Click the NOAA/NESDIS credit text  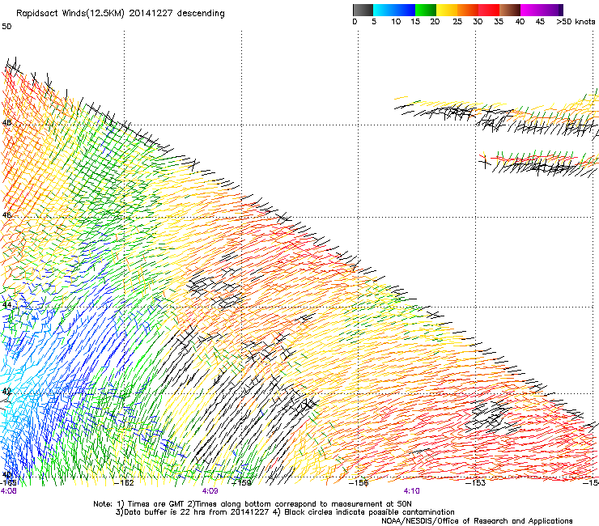(x=477, y=521)
